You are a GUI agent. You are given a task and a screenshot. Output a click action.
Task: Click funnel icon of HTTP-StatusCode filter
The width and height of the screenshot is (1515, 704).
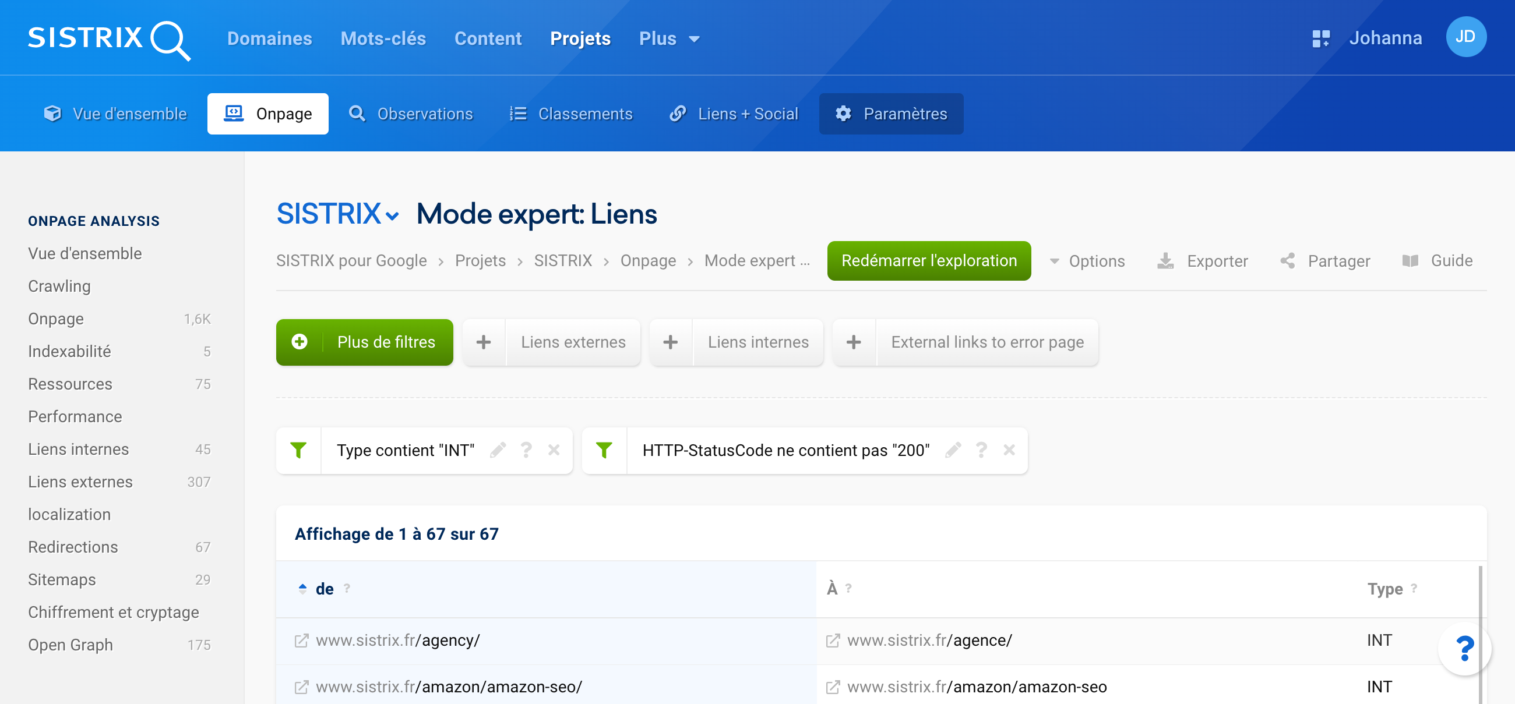point(604,450)
